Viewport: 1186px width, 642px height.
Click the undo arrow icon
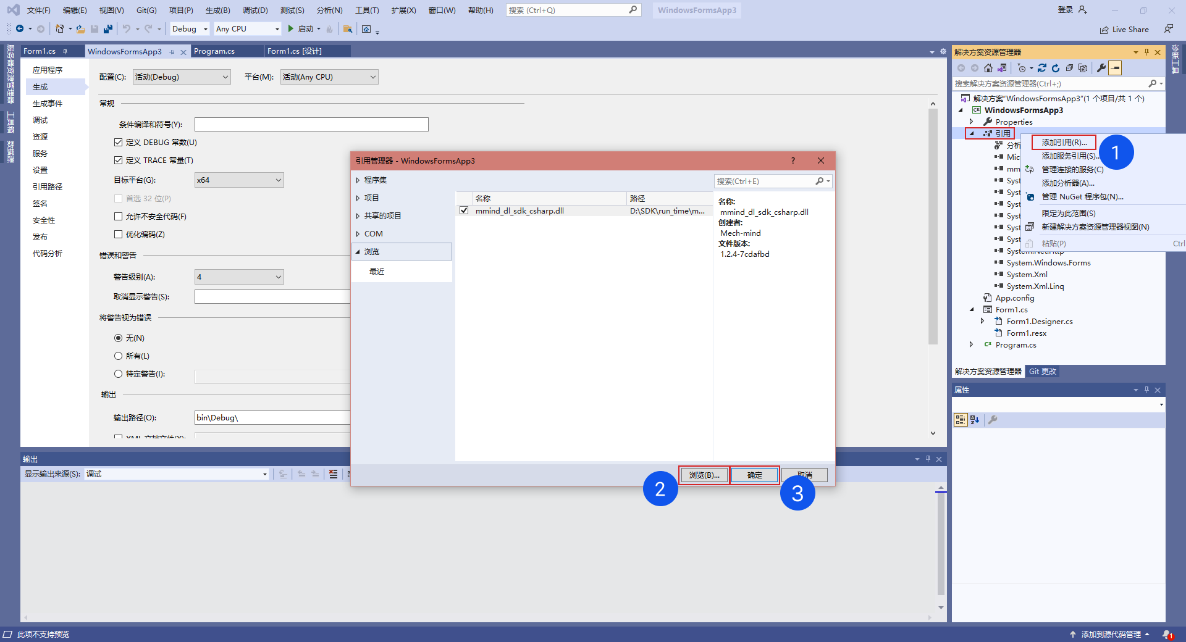[x=127, y=29]
